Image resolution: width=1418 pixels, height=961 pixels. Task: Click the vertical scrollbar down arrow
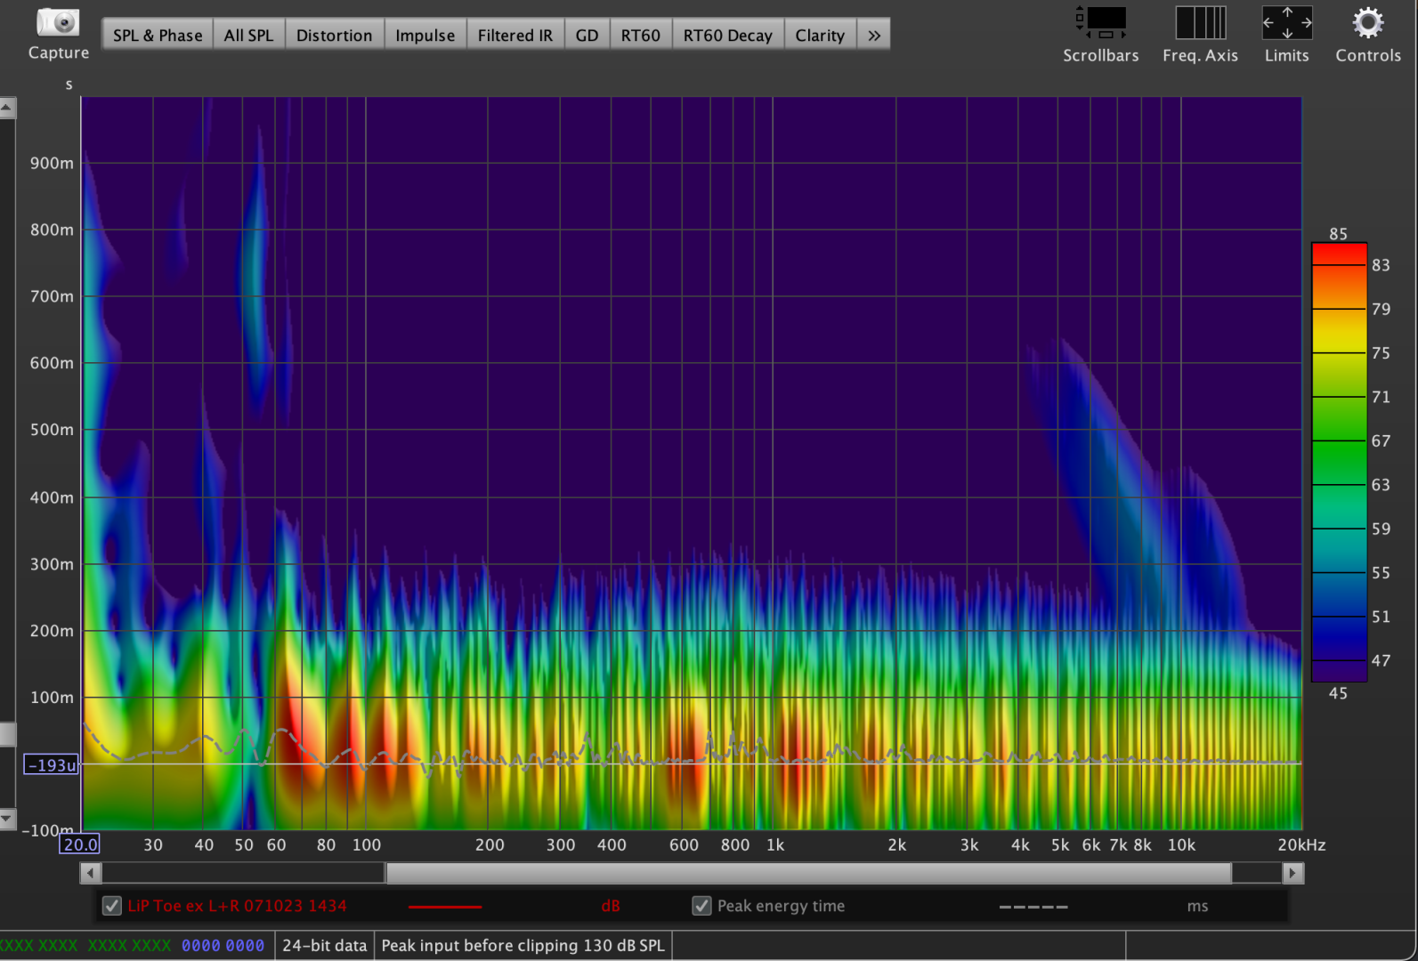coord(7,818)
